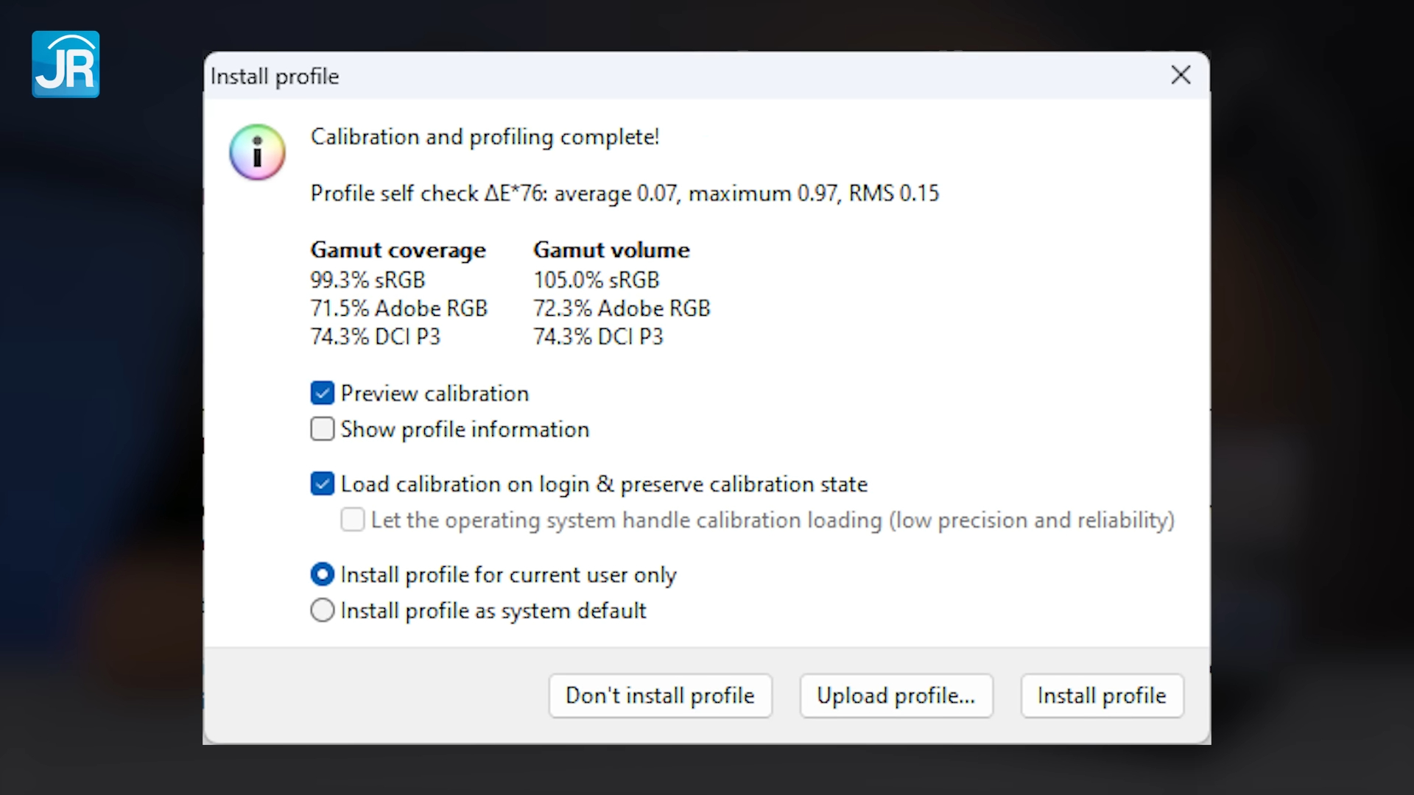Image resolution: width=1414 pixels, height=795 pixels.
Task: Close the Install profile dialog
Action: [1181, 75]
